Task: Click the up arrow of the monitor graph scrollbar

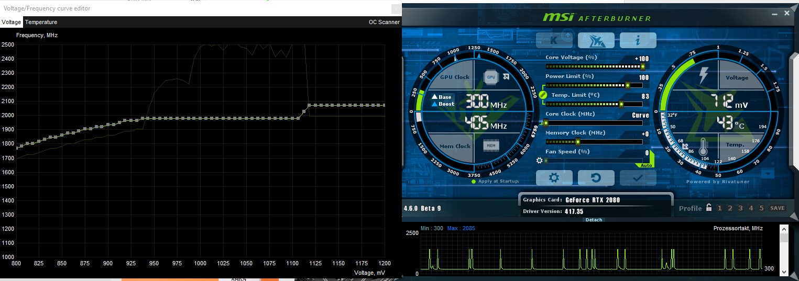Action: (784, 229)
